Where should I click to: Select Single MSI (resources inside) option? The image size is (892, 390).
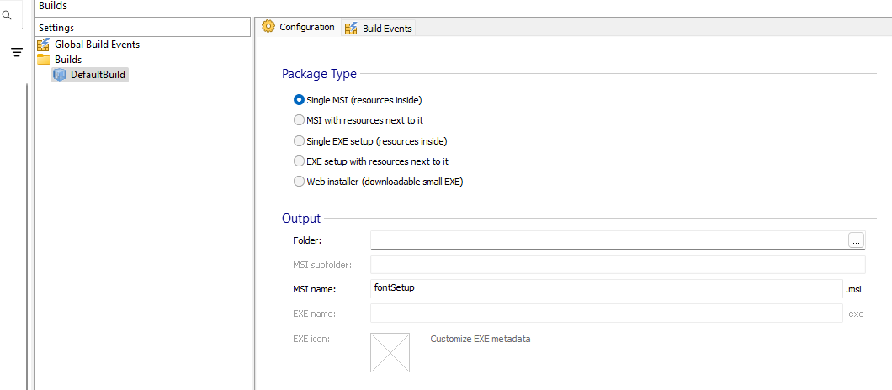pyautogui.click(x=299, y=100)
